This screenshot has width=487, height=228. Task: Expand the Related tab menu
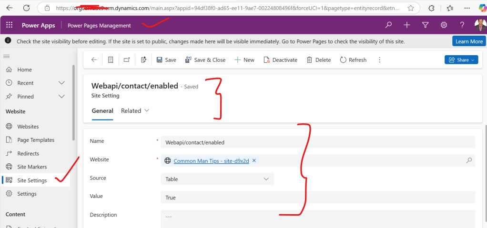135,111
